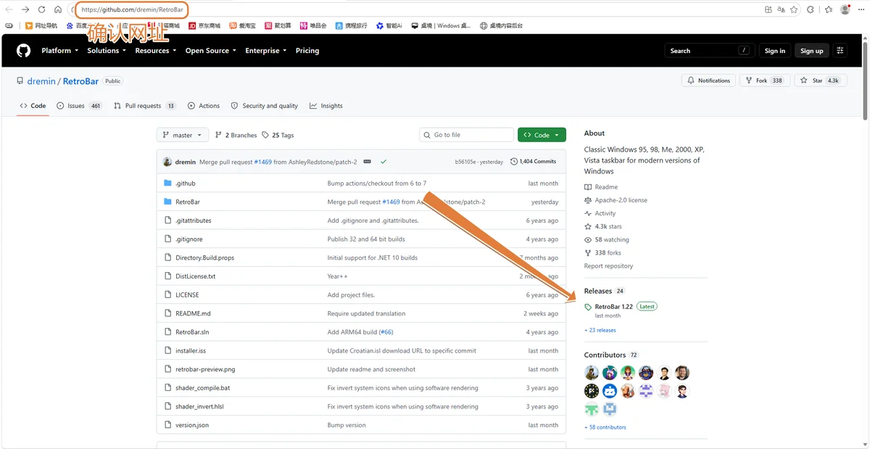Screen dimensions: 870x449
Task: Click the release tag icon beside RetroBar 1.22
Action: pos(588,307)
